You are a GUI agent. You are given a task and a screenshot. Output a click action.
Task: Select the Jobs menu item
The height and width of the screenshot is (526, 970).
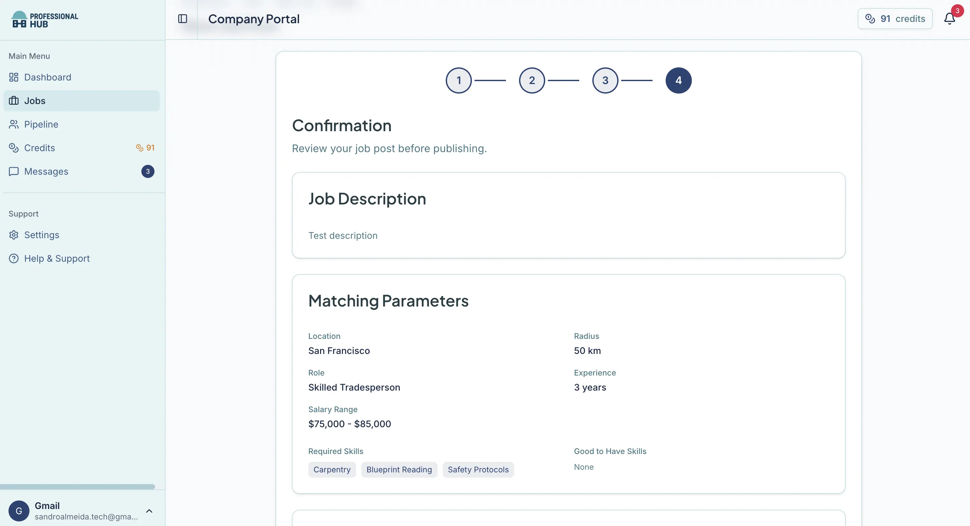click(x=35, y=101)
